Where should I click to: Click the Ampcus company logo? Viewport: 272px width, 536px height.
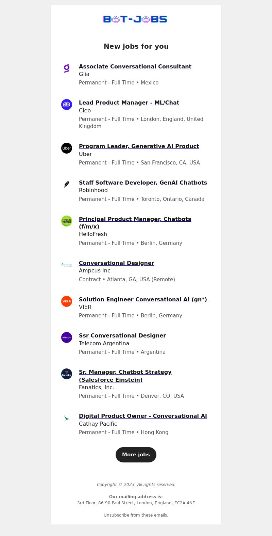67,265
